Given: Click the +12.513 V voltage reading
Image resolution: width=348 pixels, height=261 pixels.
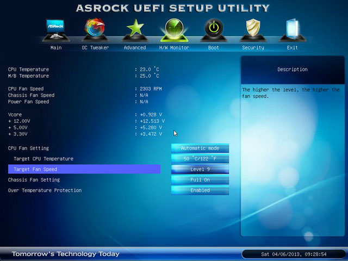Looking at the screenshot, I should pos(152,121).
